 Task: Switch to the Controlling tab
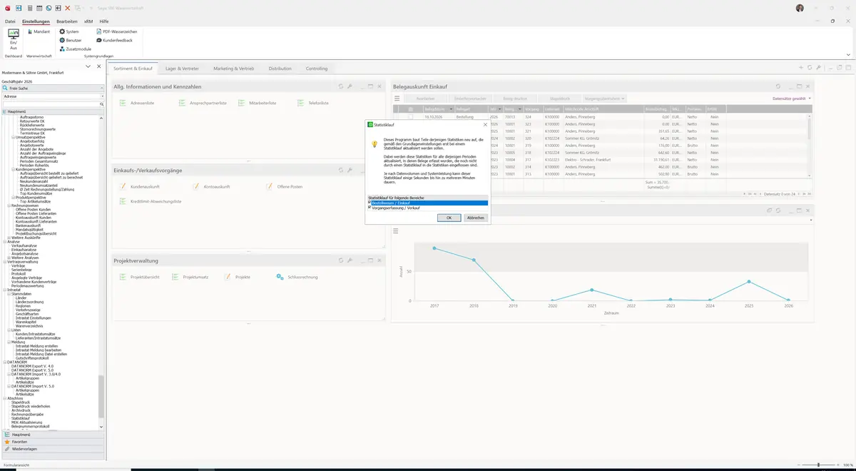317,69
